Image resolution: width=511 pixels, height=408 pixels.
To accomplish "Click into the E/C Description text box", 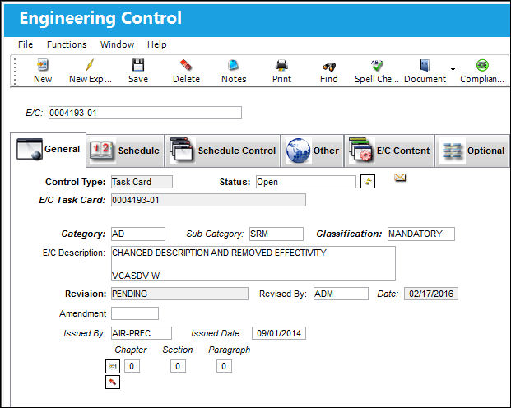I will coord(253,263).
